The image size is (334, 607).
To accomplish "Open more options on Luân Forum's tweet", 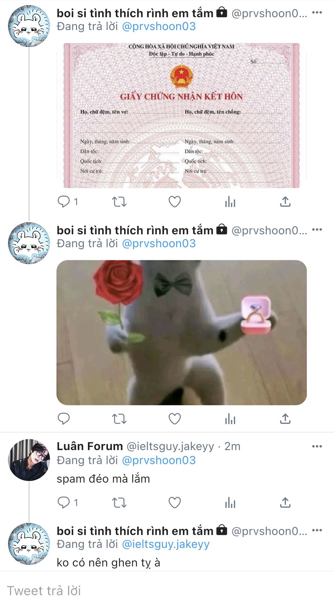I will (317, 446).
